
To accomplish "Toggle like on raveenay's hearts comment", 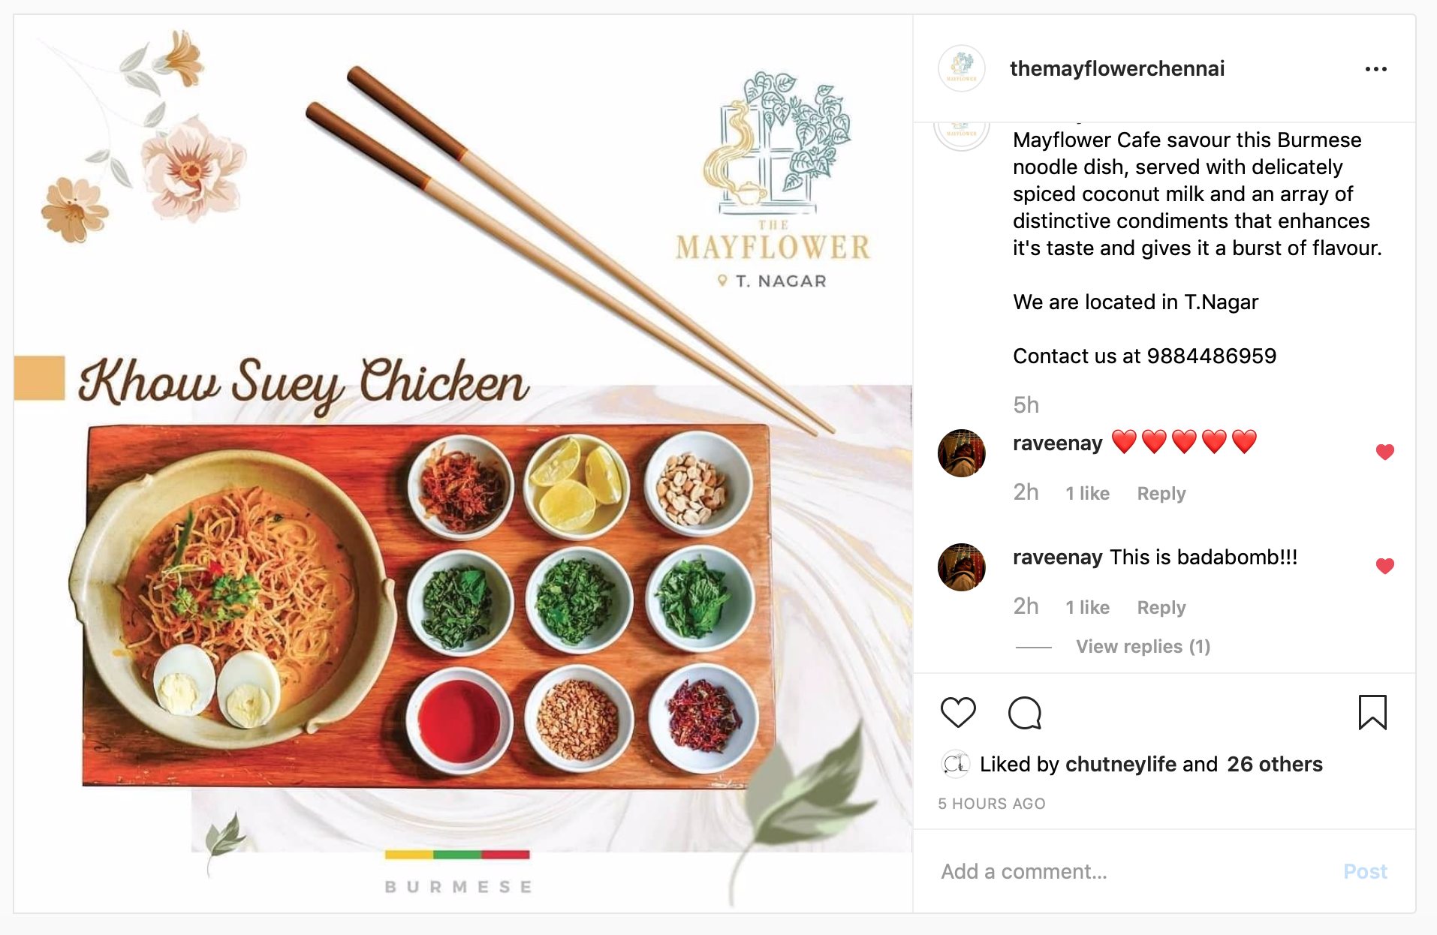I will pos(1385,452).
